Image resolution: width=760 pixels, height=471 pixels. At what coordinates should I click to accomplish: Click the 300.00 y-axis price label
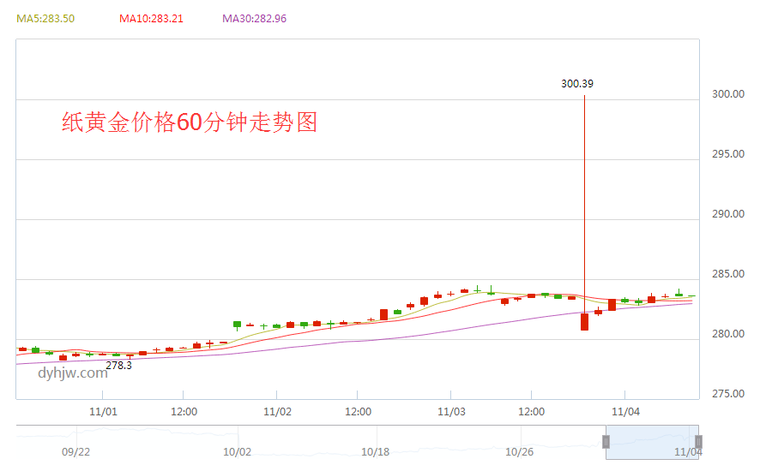[727, 94]
